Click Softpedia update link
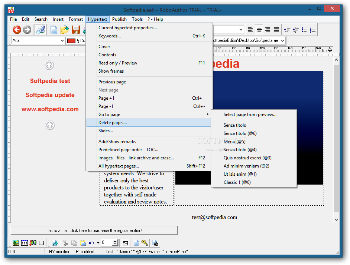The height and width of the screenshot is (265, 350). (x=50, y=95)
